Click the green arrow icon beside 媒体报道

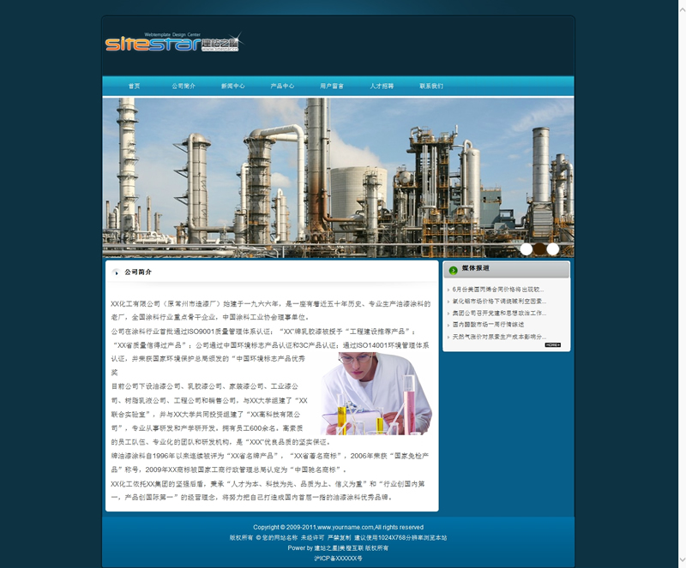454,270
